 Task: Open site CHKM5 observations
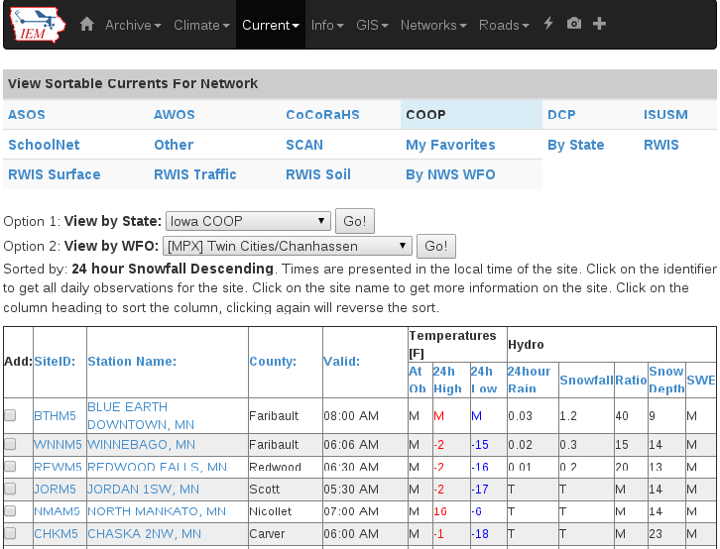pos(56,533)
